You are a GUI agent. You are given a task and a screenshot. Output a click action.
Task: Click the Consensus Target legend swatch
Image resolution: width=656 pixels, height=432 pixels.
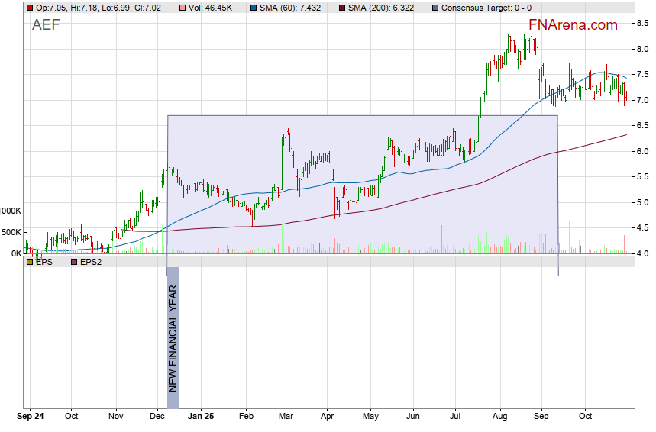point(435,7)
